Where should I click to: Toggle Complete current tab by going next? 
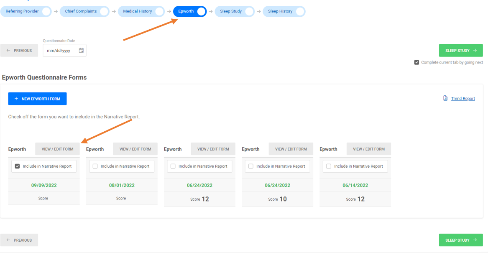tap(416, 62)
